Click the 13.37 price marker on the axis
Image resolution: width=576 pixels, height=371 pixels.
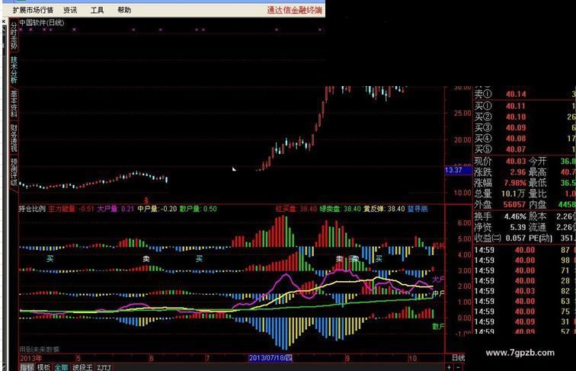(x=458, y=171)
